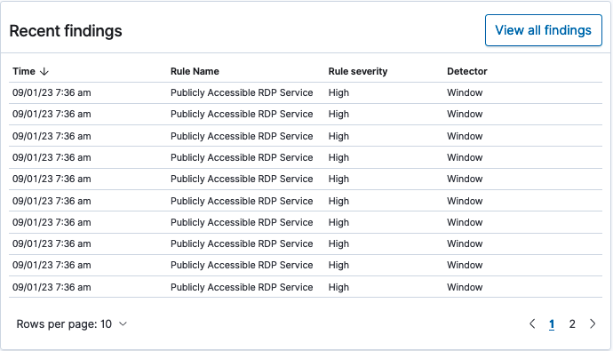Go to the next page arrow
This screenshot has width=613, height=351.
[x=593, y=323]
